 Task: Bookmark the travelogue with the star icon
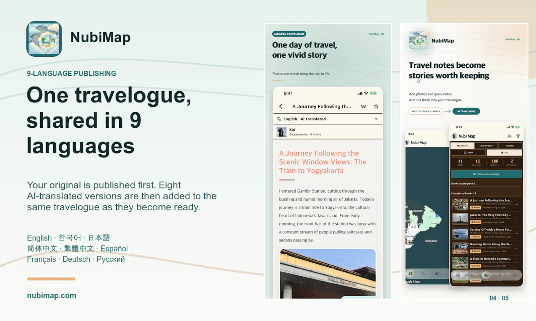pos(376,106)
